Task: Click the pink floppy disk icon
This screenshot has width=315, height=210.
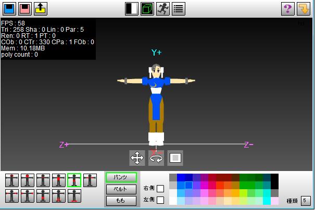Action: (25, 9)
